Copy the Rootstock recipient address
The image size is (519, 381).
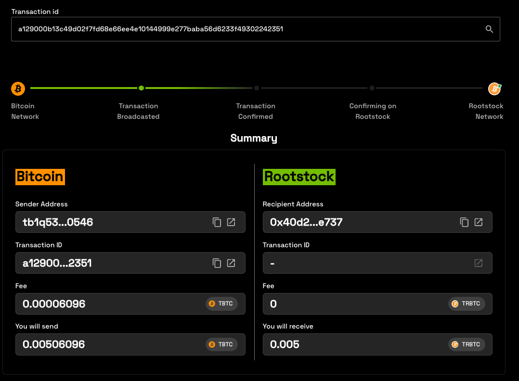coord(464,222)
